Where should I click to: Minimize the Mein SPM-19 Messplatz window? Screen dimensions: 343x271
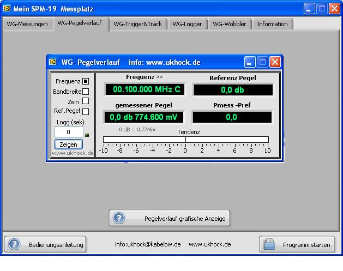tap(309, 9)
